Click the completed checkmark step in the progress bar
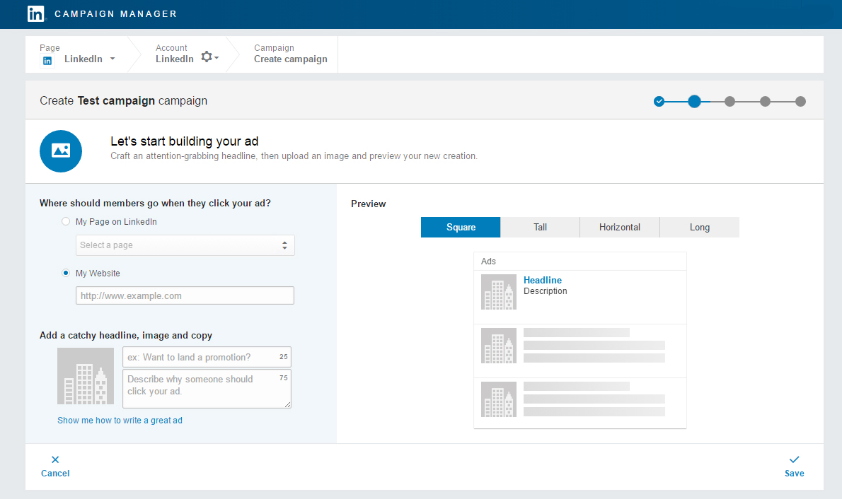This screenshot has width=842, height=499. coord(659,101)
